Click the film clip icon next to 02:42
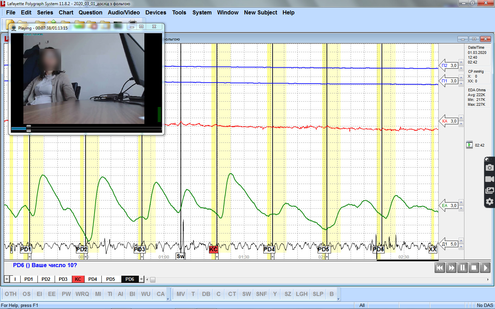 tap(469, 145)
